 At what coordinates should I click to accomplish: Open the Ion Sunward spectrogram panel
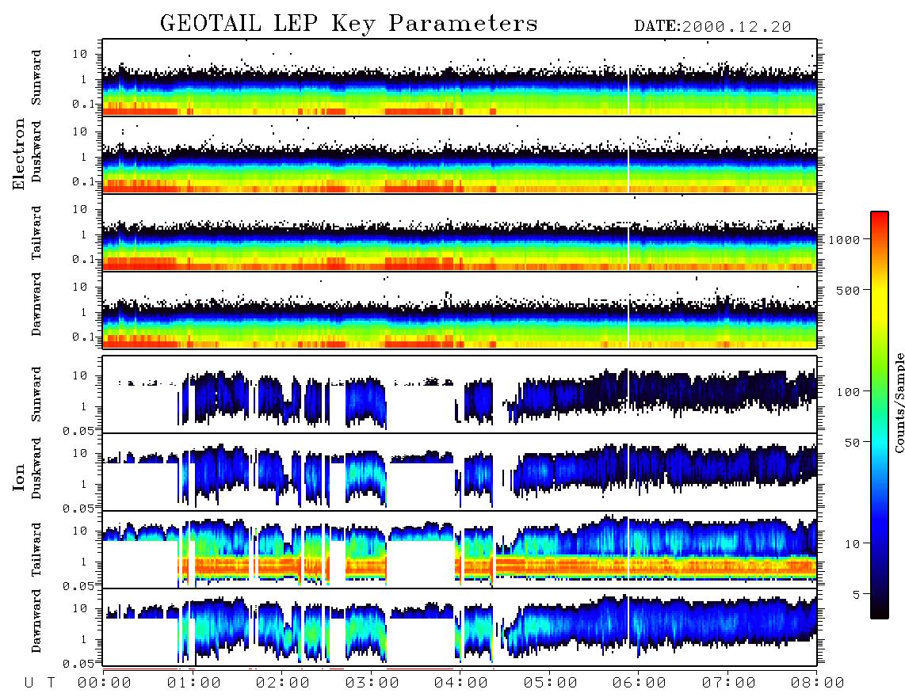[460, 394]
